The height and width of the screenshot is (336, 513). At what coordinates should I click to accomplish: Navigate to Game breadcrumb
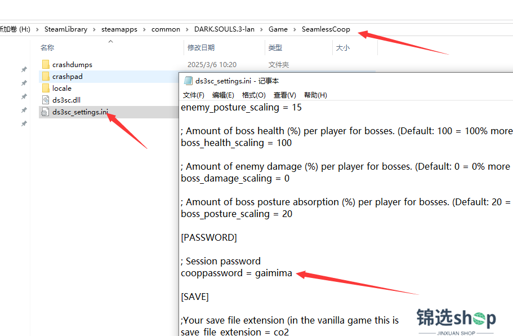(x=278, y=29)
